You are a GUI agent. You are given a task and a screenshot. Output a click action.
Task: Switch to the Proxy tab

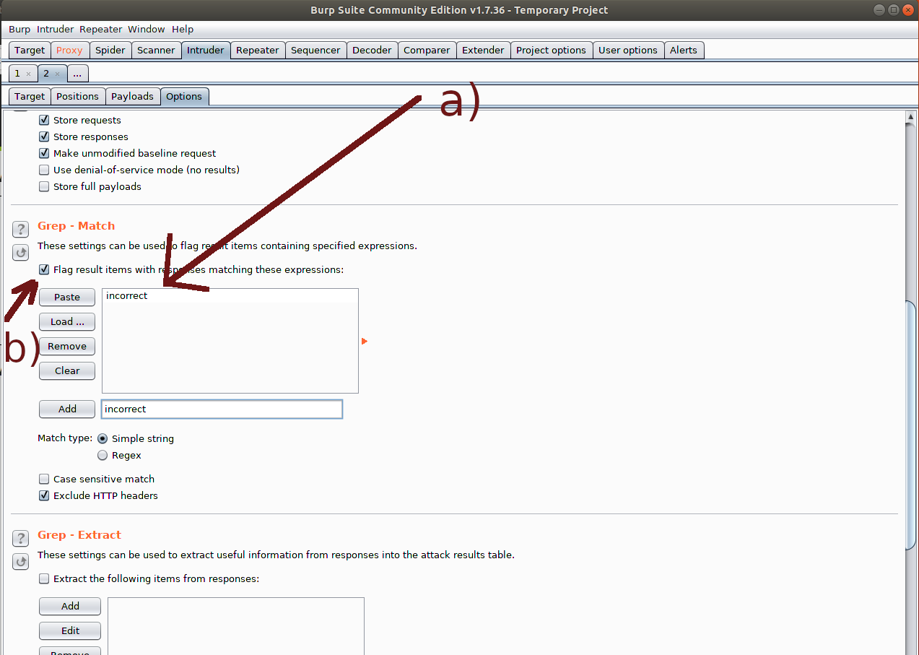[x=69, y=50]
